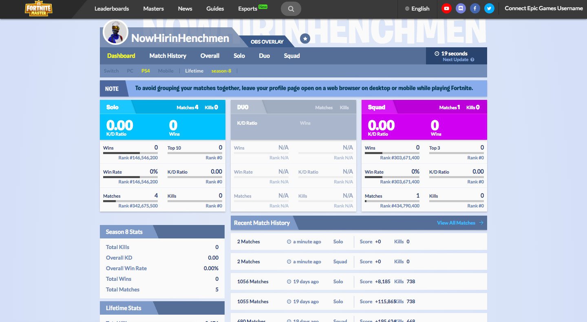Open the Duo stats tab
The height and width of the screenshot is (322, 587).
click(x=265, y=56)
